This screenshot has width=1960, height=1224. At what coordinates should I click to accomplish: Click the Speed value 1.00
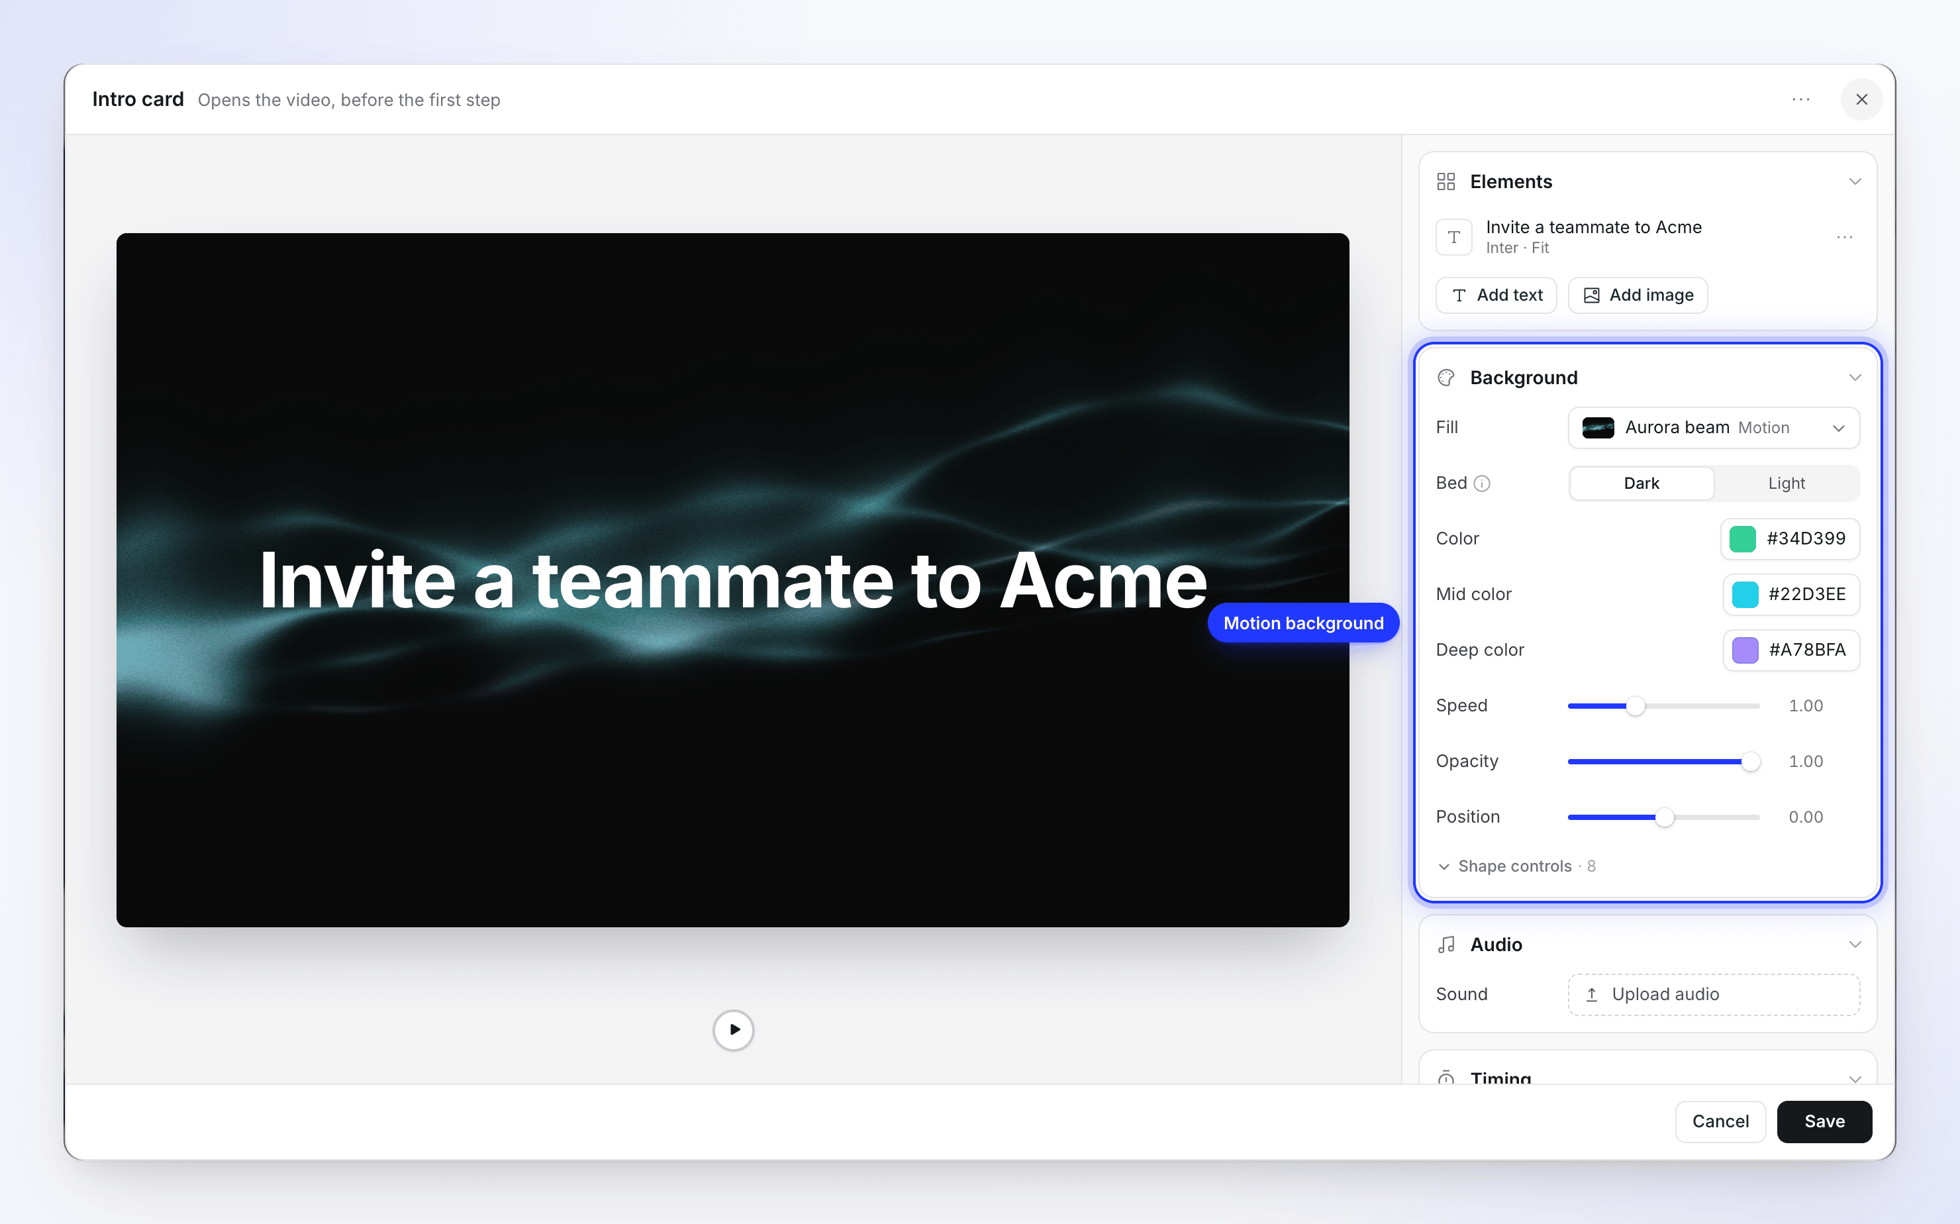1806,706
